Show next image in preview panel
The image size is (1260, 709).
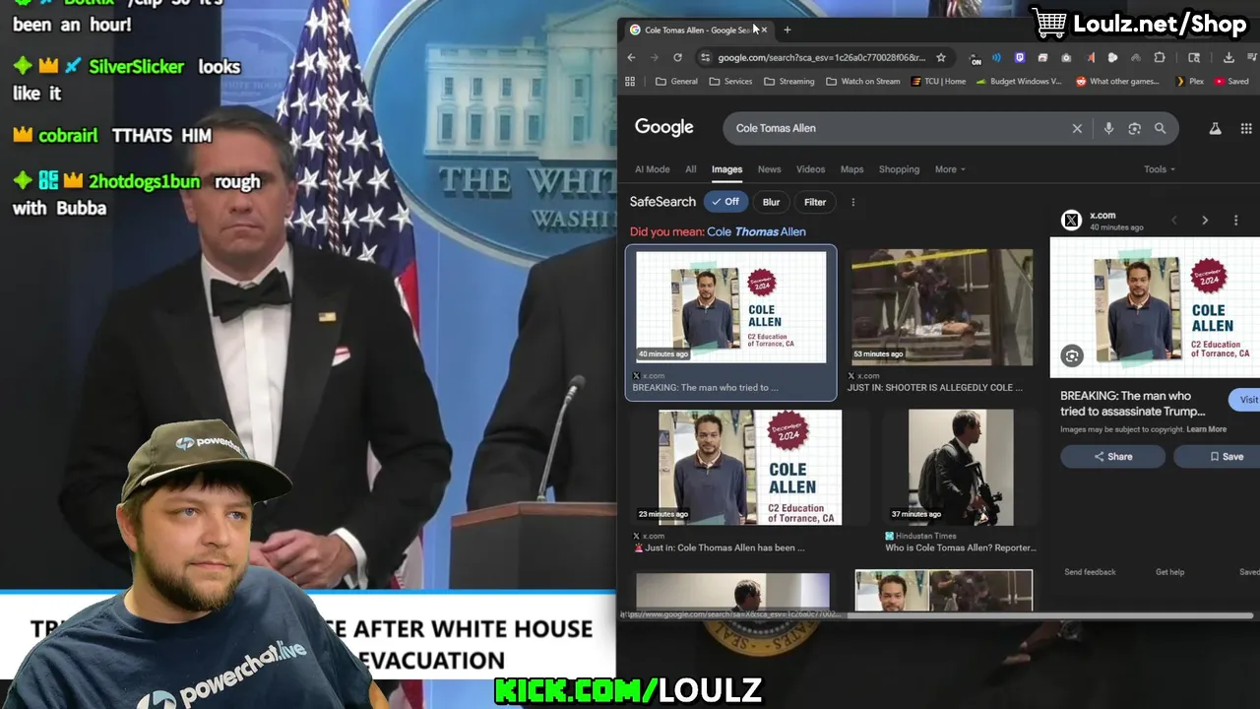[x=1205, y=221]
